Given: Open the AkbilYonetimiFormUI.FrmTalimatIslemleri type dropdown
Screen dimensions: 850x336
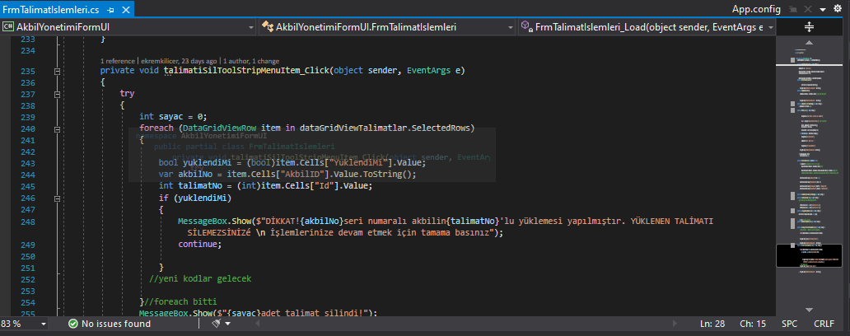Looking at the screenshot, I should click(x=387, y=26).
